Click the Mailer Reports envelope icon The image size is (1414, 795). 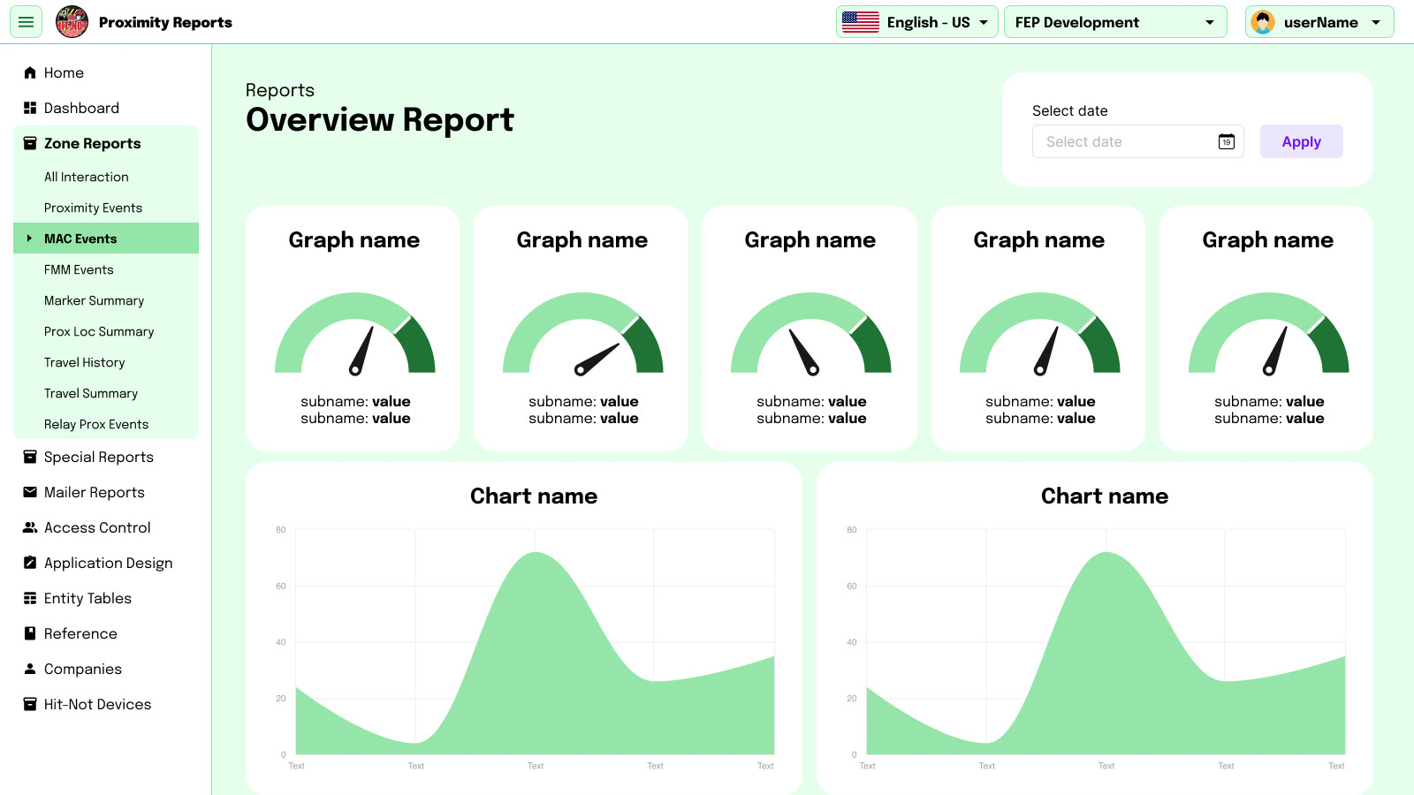(x=30, y=492)
